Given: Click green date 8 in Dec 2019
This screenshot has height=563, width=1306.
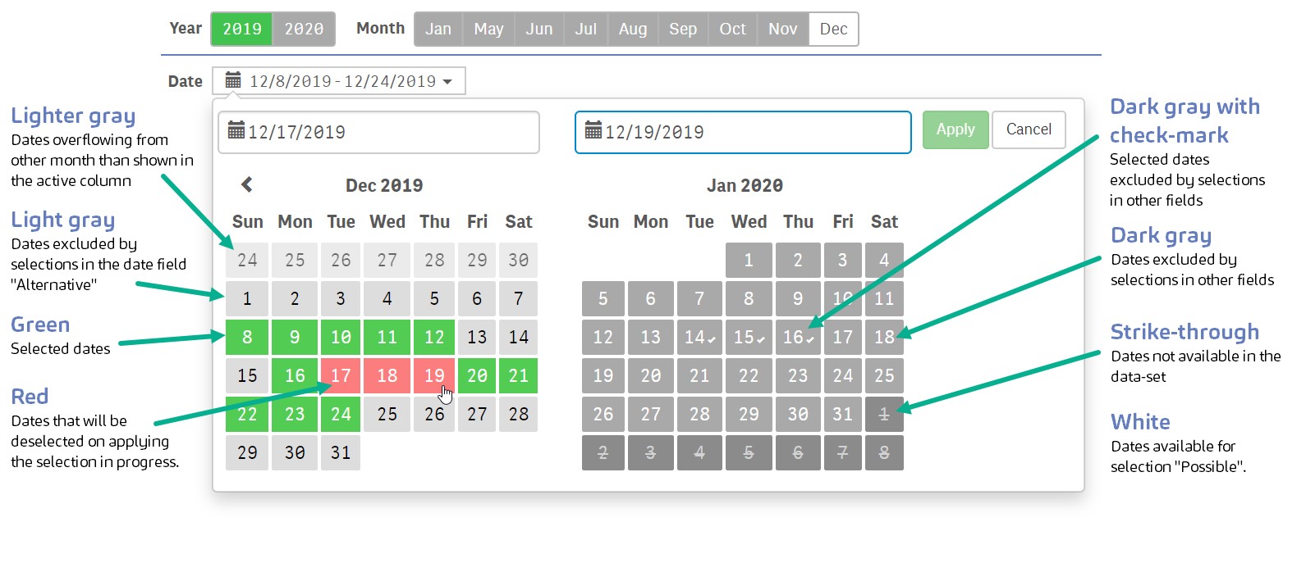Looking at the screenshot, I should 247,337.
